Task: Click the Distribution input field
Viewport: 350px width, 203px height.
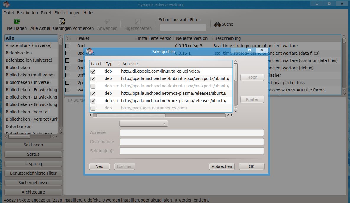Action: [x=192, y=142]
